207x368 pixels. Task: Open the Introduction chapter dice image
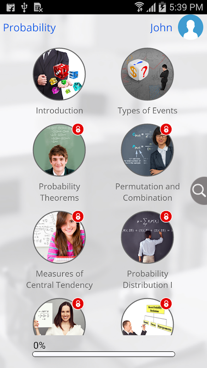[x=59, y=74]
